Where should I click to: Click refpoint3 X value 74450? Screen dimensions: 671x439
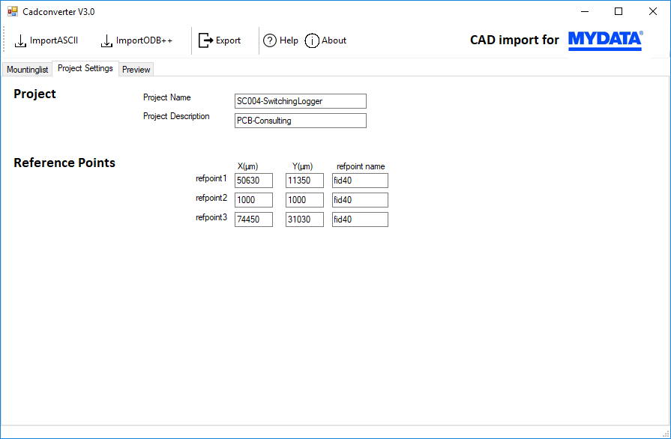click(253, 219)
